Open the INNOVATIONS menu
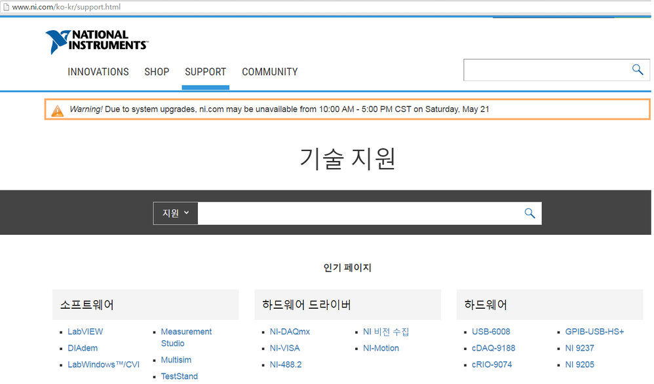 click(98, 72)
